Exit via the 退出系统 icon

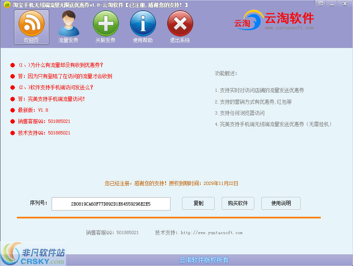180,26
